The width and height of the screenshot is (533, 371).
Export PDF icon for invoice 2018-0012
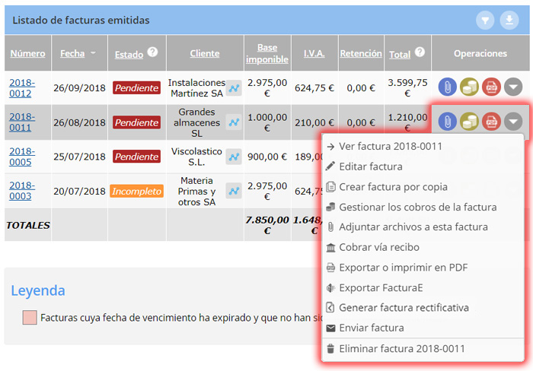tap(492, 87)
